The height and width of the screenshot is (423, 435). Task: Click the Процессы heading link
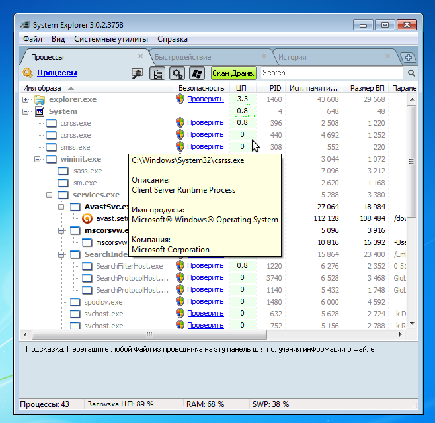57,73
